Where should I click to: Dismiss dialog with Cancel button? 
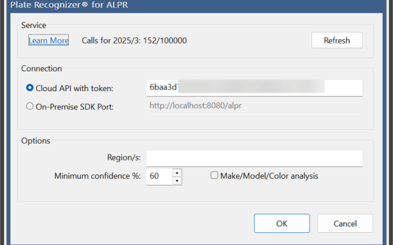(345, 223)
